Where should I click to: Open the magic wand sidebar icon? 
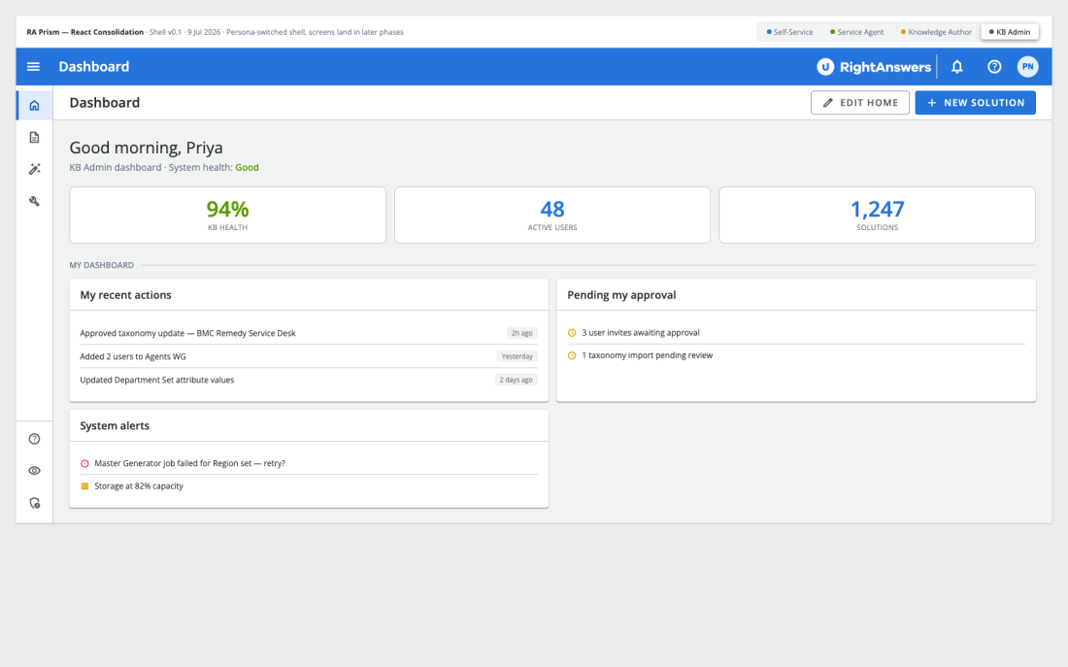tap(35, 169)
